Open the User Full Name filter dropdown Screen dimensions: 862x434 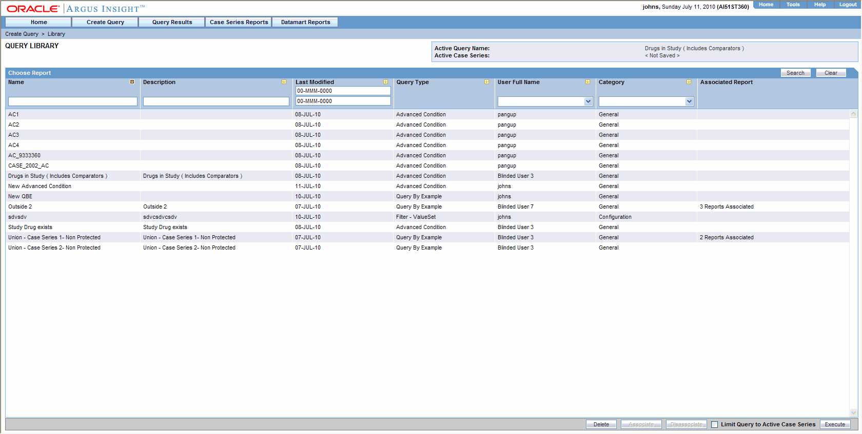pos(588,101)
